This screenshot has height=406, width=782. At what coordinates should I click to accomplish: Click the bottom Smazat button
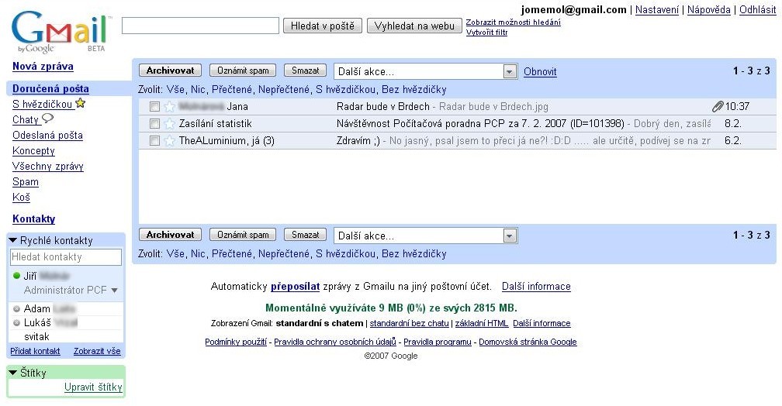coord(305,235)
